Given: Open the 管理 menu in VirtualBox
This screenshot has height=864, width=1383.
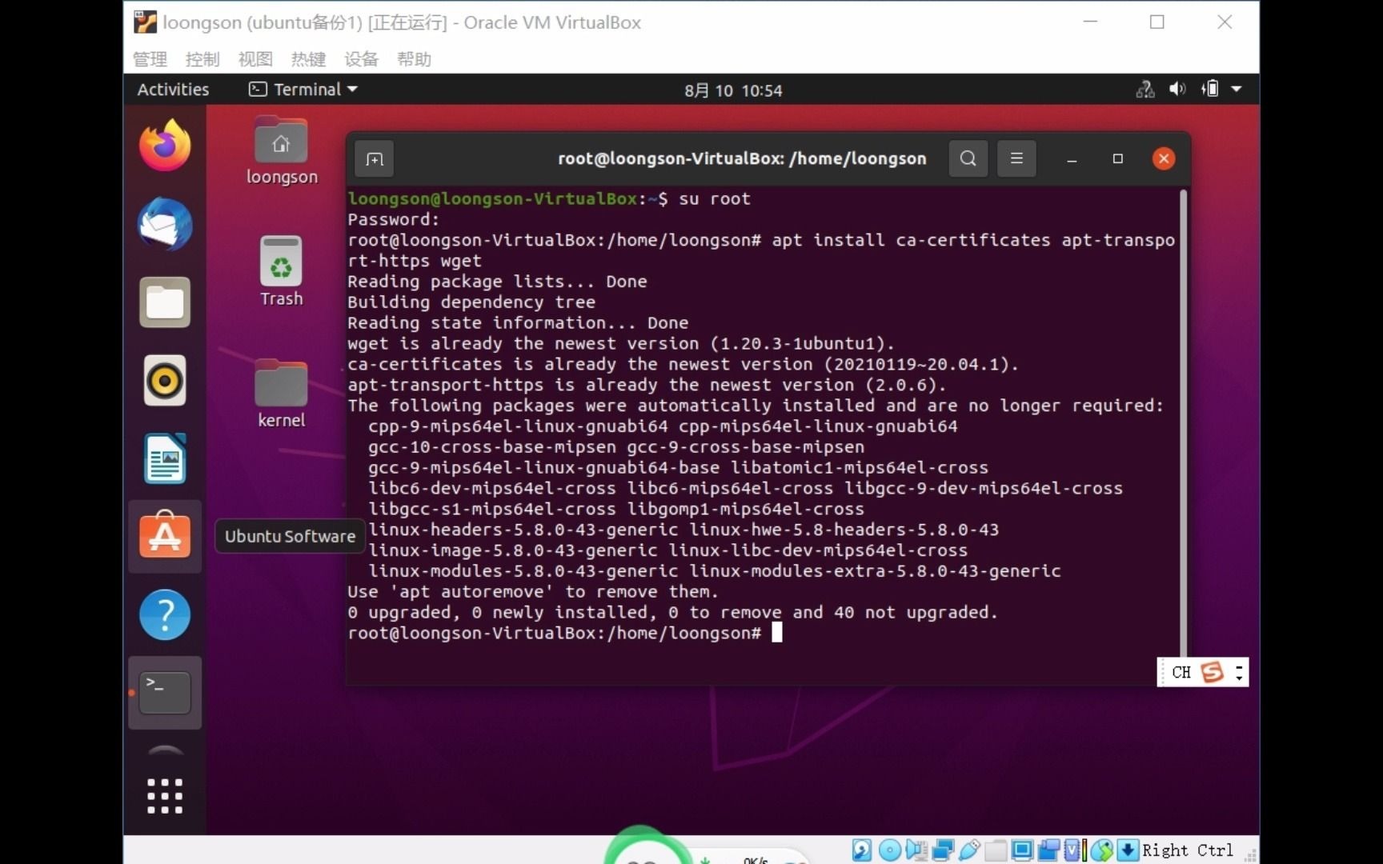Looking at the screenshot, I should [x=150, y=58].
